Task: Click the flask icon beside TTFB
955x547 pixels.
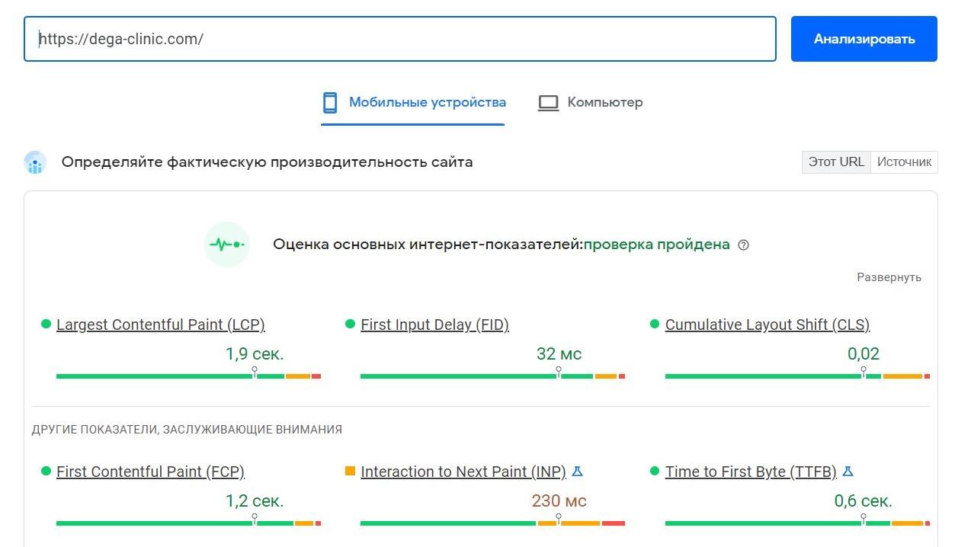Action: coord(848,472)
